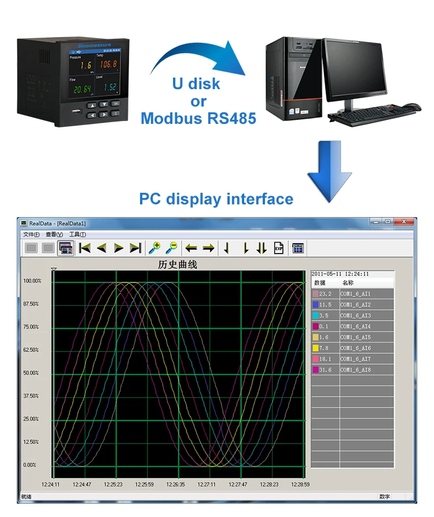Screen dimensions: 434x517
Task: Maximize the RealData window
Action: [388, 222]
